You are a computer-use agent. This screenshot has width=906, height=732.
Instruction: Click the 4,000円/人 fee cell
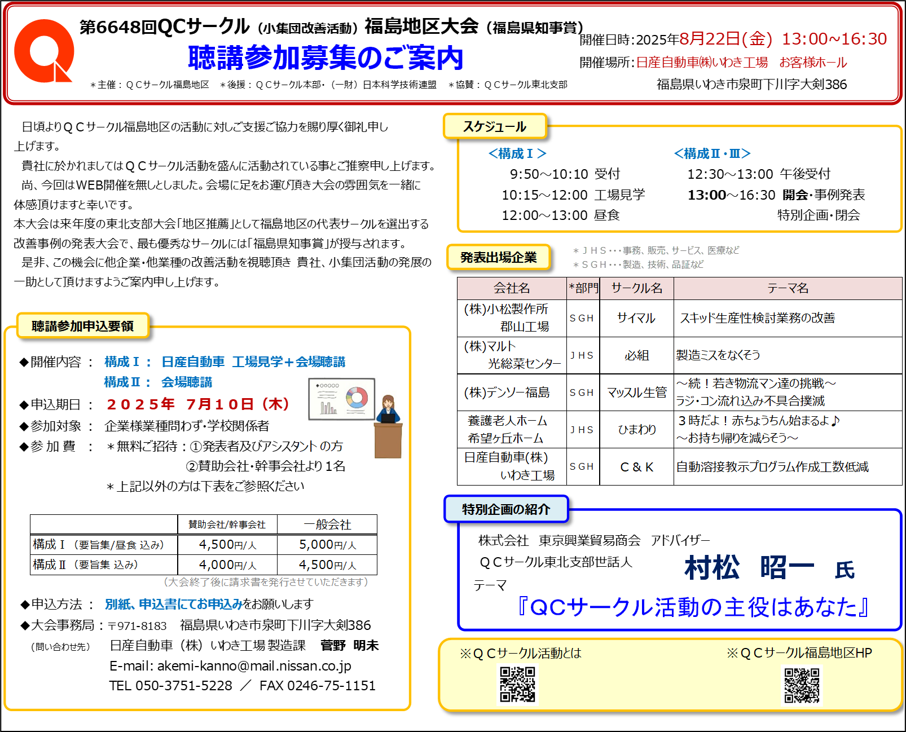(227, 565)
